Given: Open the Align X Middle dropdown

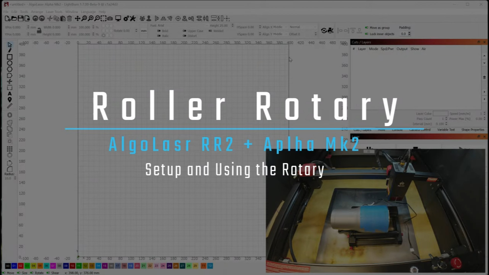Looking at the screenshot, I should 275,27.
